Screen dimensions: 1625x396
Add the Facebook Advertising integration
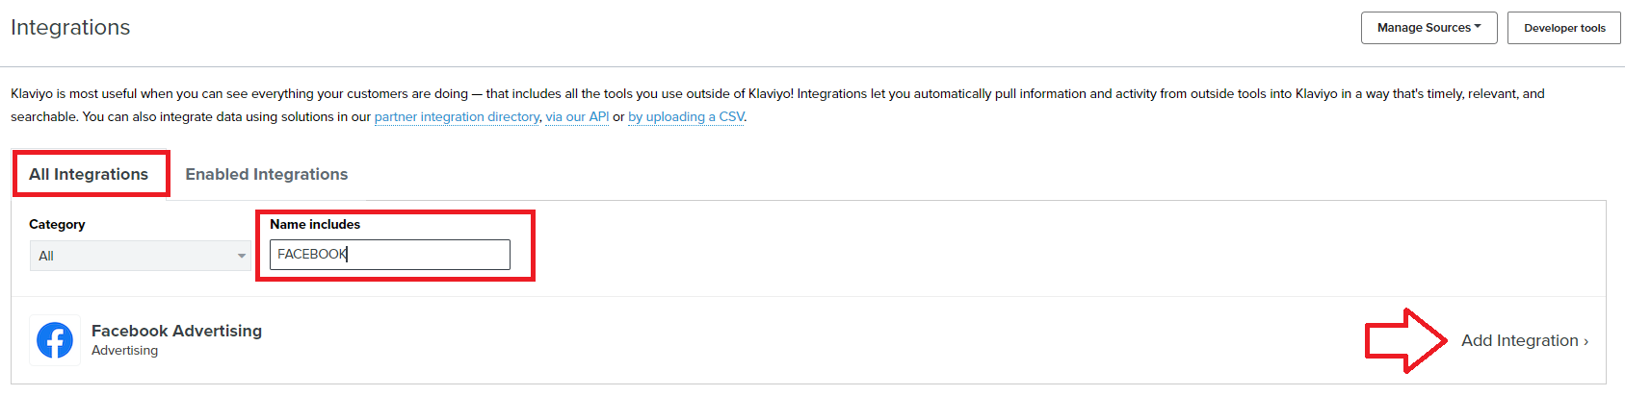click(x=1524, y=340)
